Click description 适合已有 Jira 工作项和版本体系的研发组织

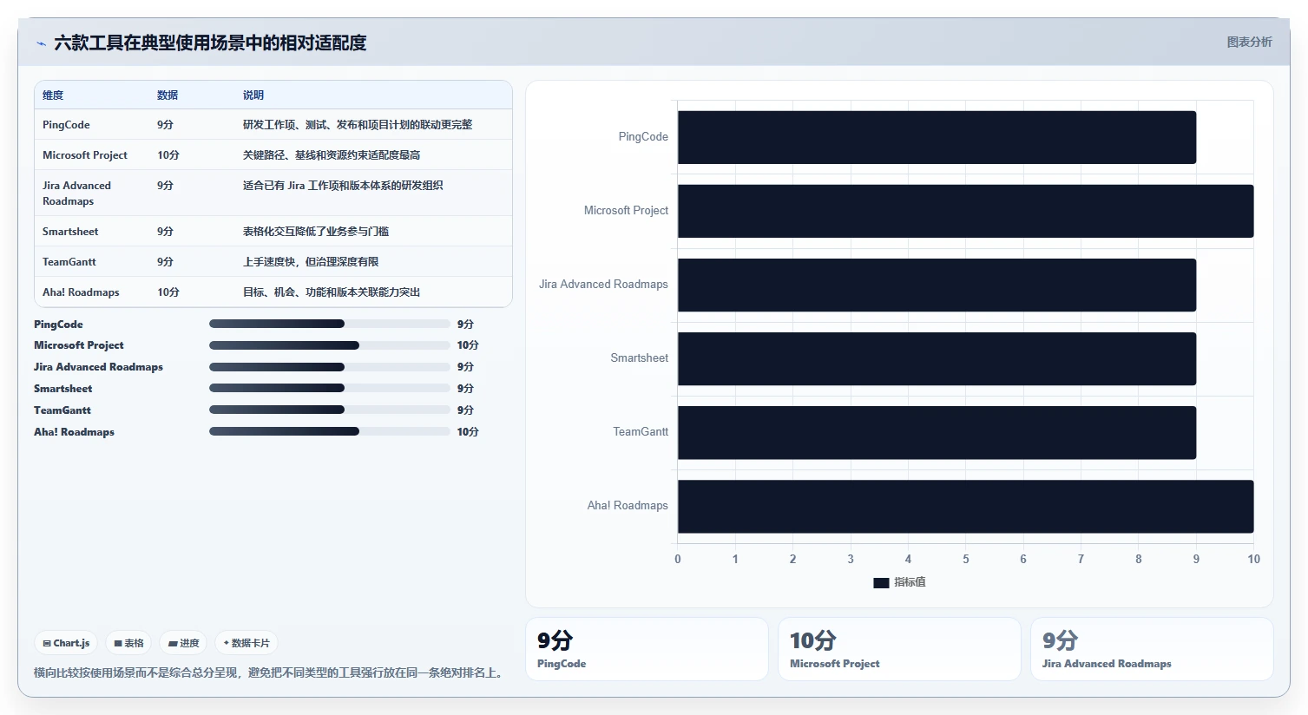coord(343,186)
